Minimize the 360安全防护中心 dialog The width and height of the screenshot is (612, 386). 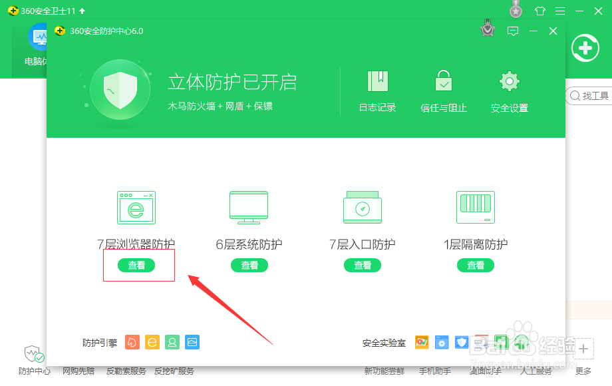(x=534, y=31)
